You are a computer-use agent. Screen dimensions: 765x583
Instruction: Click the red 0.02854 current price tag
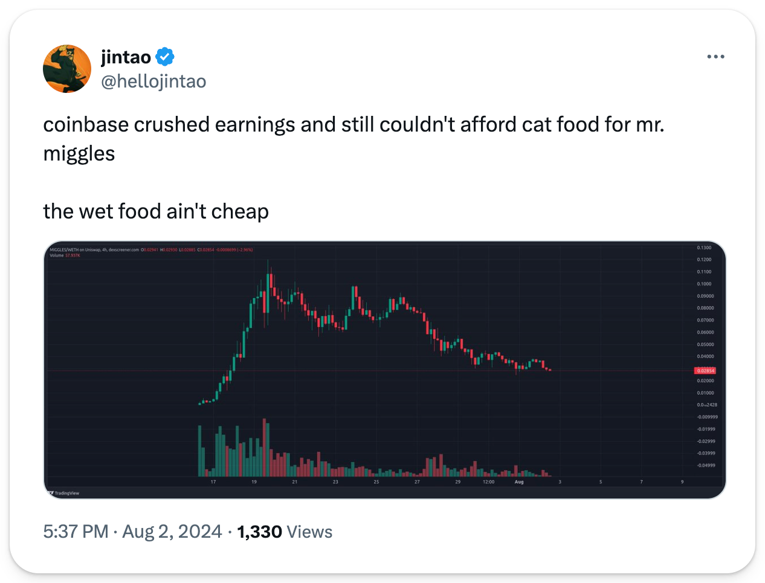705,371
